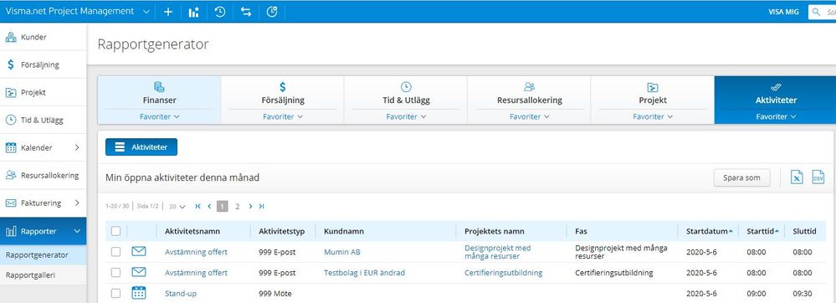Sort by the Starttid column header

(x=762, y=231)
